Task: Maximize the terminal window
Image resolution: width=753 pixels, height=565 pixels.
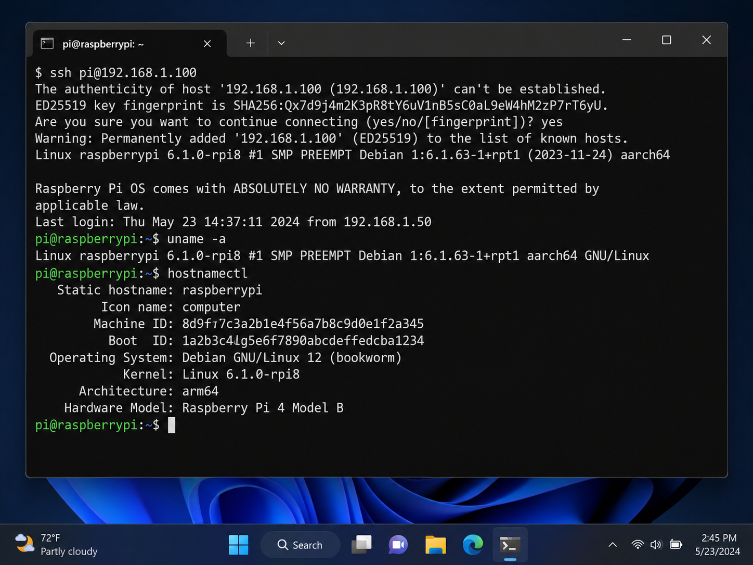Action: pos(666,40)
